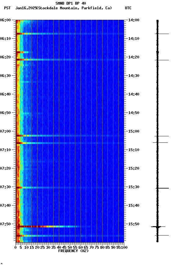Click the 14:10 UTC time label

click(x=134, y=39)
